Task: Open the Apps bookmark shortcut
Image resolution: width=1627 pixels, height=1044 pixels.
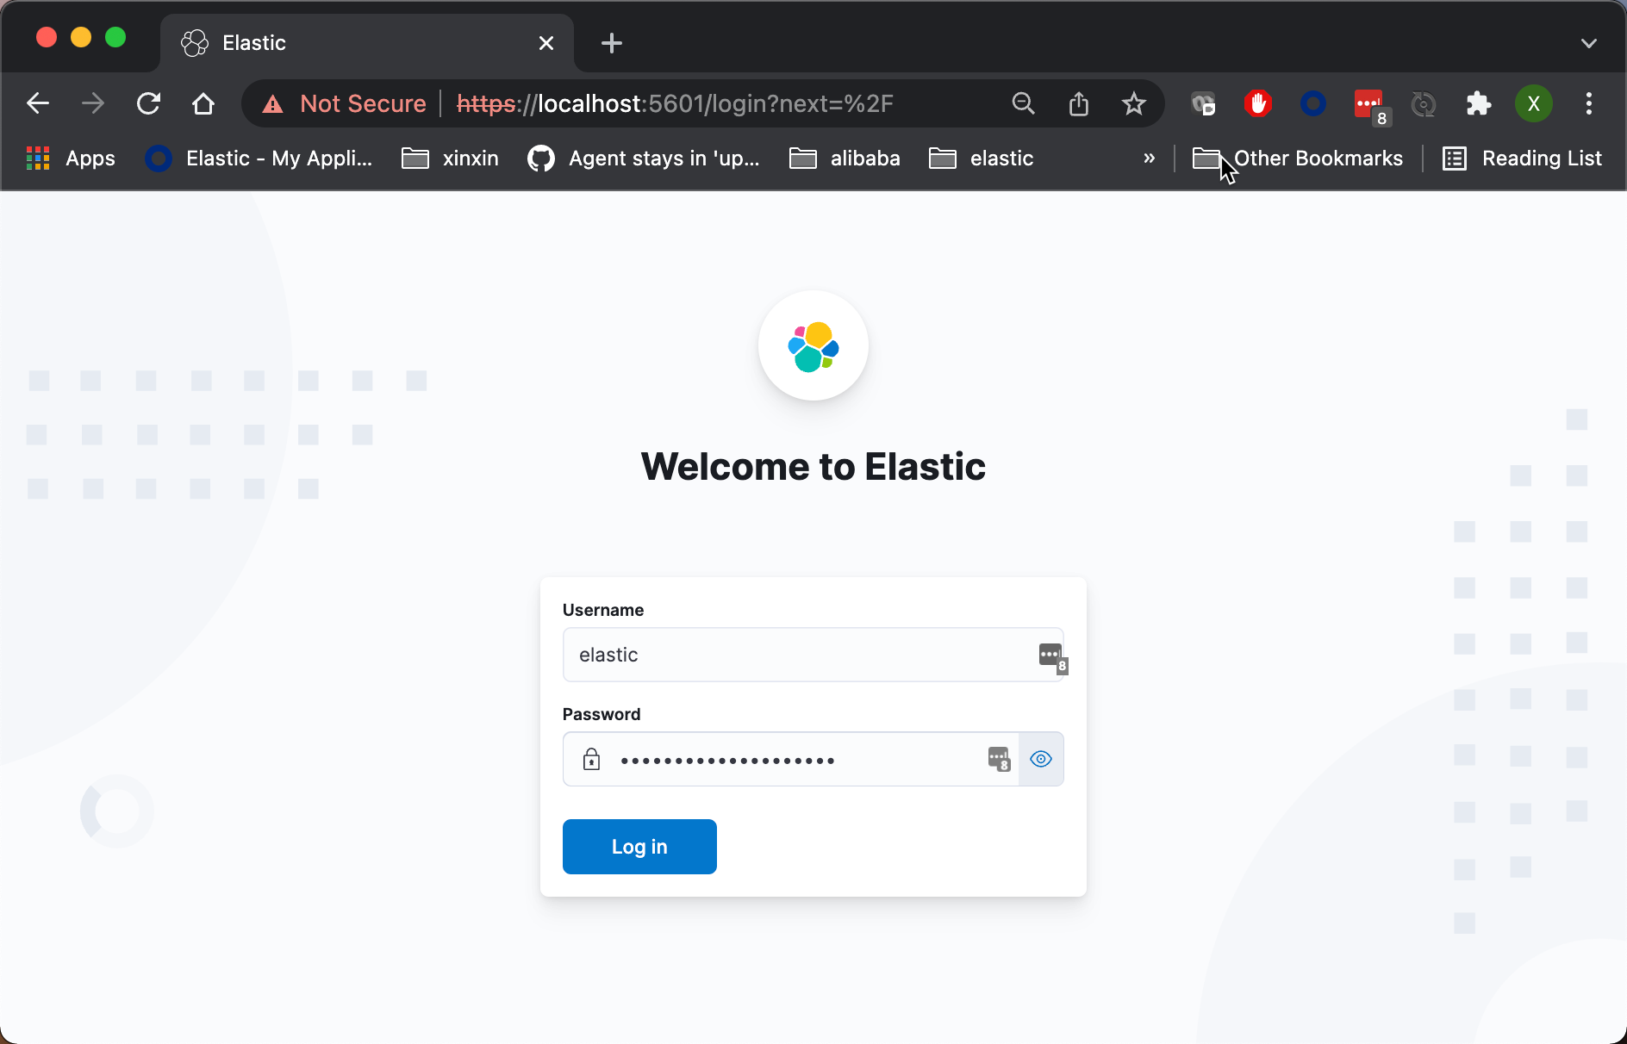Action: click(71, 158)
